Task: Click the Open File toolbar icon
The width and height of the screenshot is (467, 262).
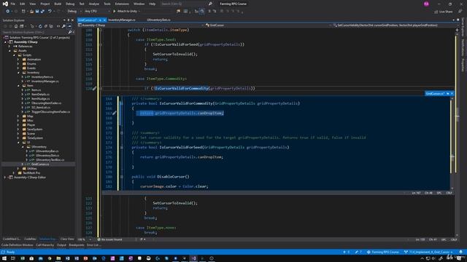Action: 31,12
